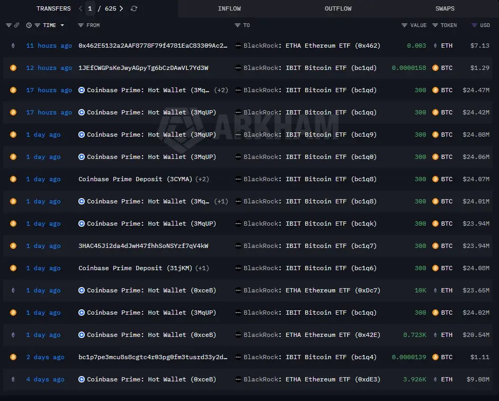Select the USD amount $20.54M

pos(476,335)
